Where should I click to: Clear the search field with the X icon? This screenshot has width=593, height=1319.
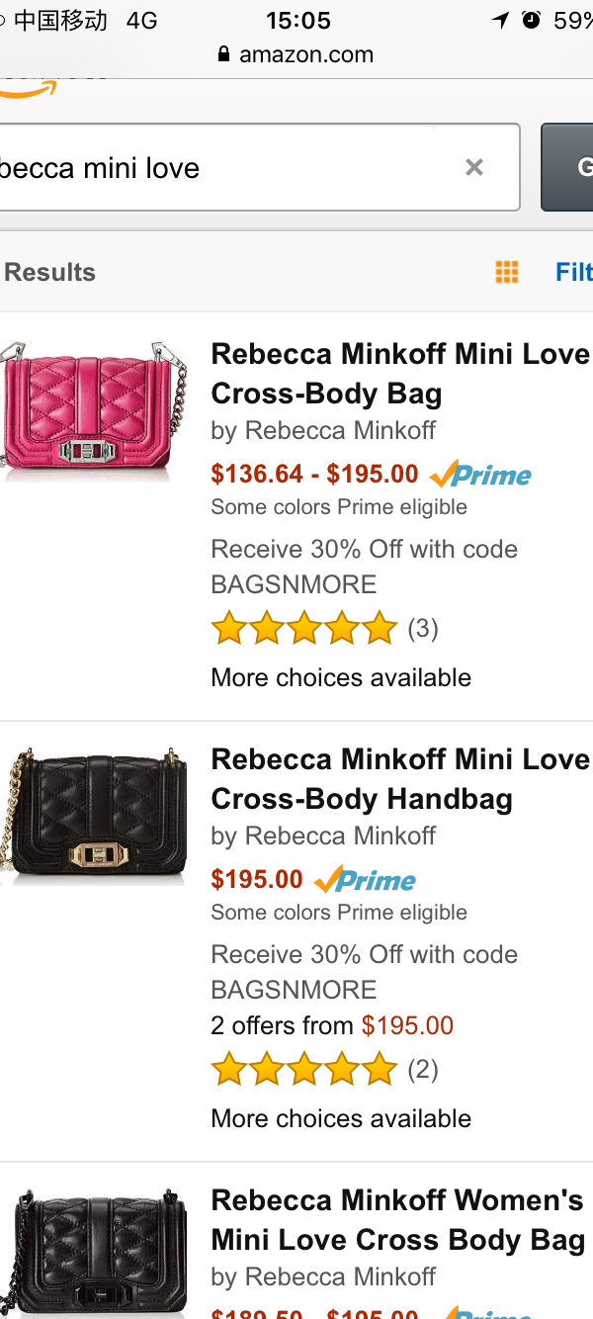[474, 167]
